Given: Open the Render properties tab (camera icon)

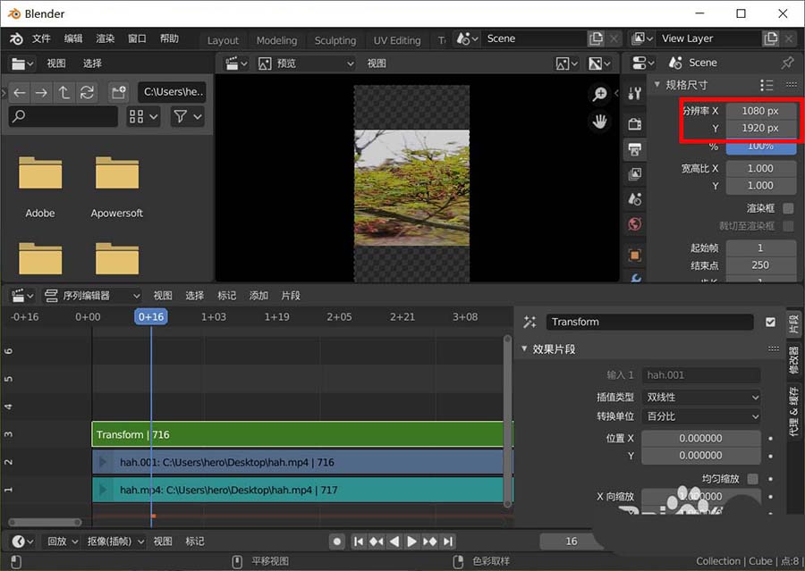Looking at the screenshot, I should click(x=635, y=123).
